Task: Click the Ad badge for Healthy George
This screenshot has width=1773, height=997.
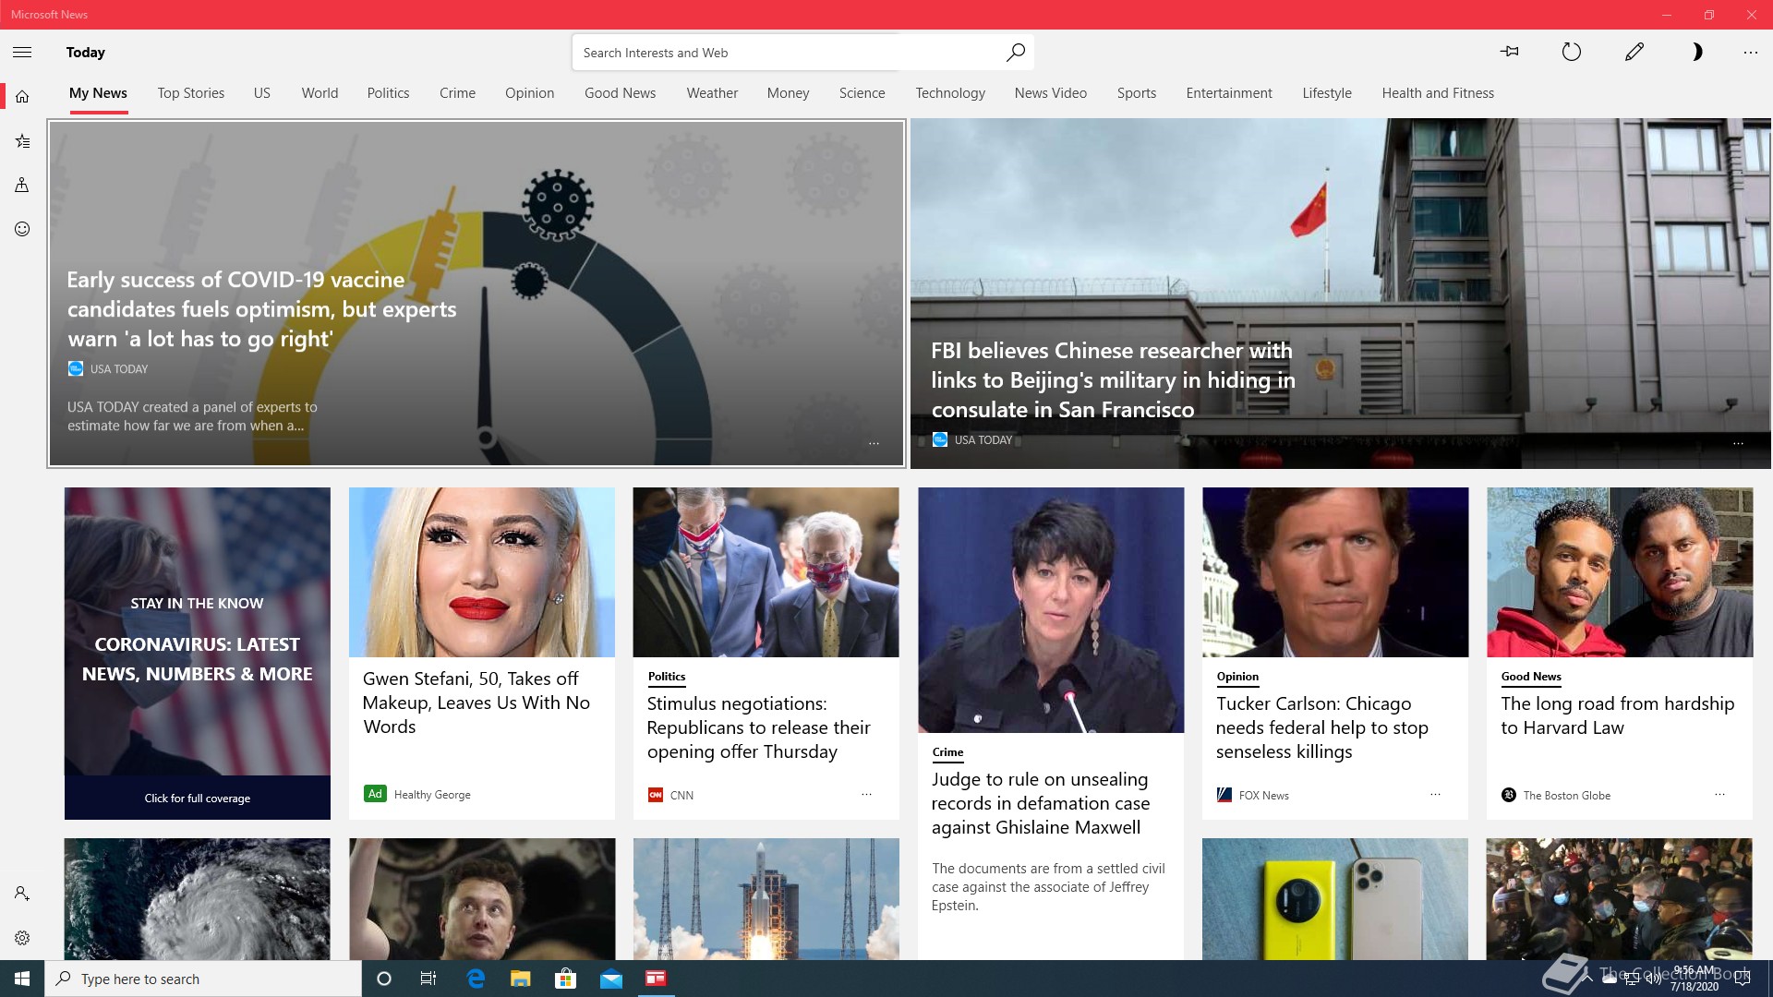Action: tap(375, 794)
